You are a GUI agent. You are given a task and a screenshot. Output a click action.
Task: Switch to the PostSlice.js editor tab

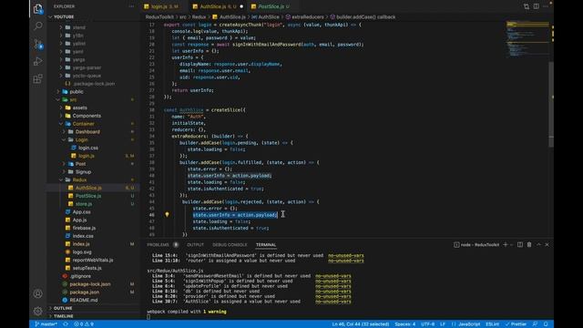click(271, 6)
